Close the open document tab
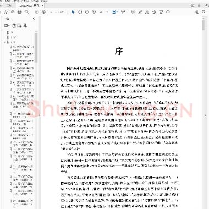 [x=42, y=5]
